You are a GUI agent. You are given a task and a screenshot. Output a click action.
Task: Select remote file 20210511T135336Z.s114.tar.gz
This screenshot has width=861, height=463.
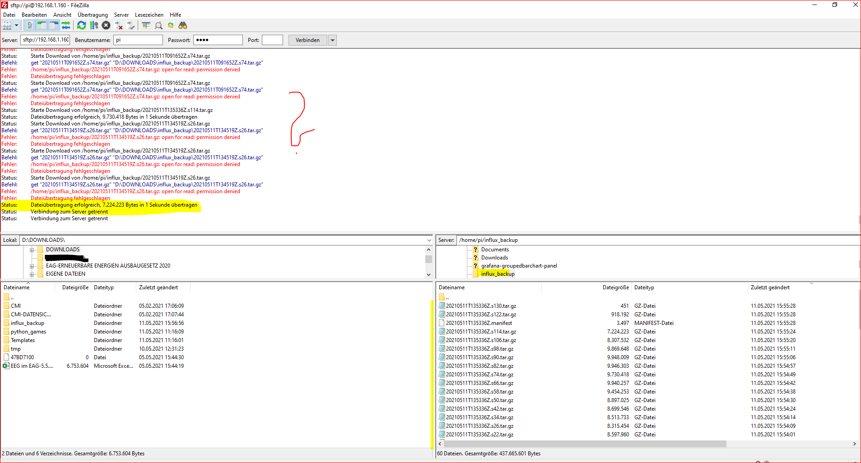pyautogui.click(x=481, y=332)
